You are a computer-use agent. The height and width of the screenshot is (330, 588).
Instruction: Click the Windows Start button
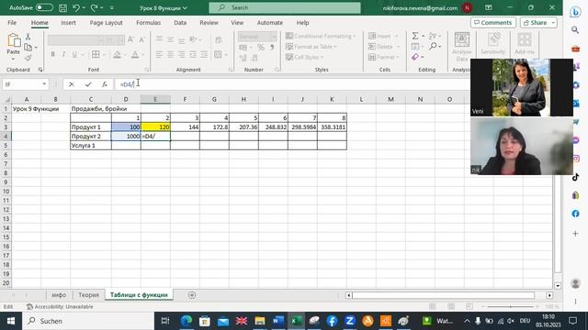(x=11, y=321)
